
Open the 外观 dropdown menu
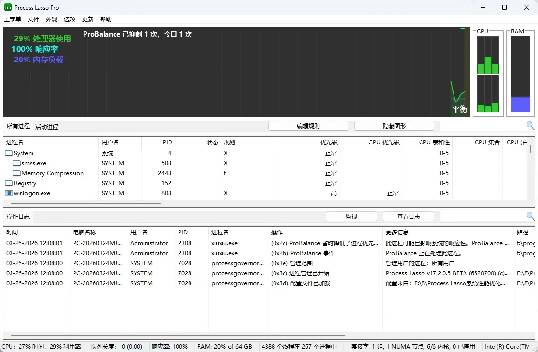pos(51,19)
